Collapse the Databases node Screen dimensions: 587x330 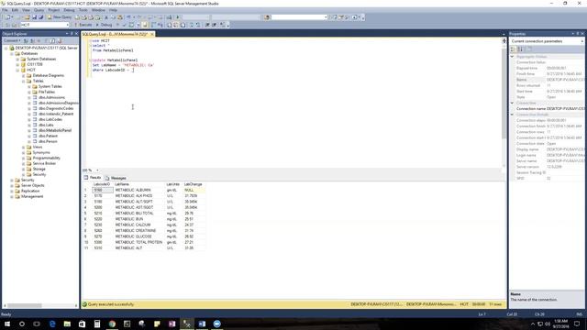pos(12,53)
